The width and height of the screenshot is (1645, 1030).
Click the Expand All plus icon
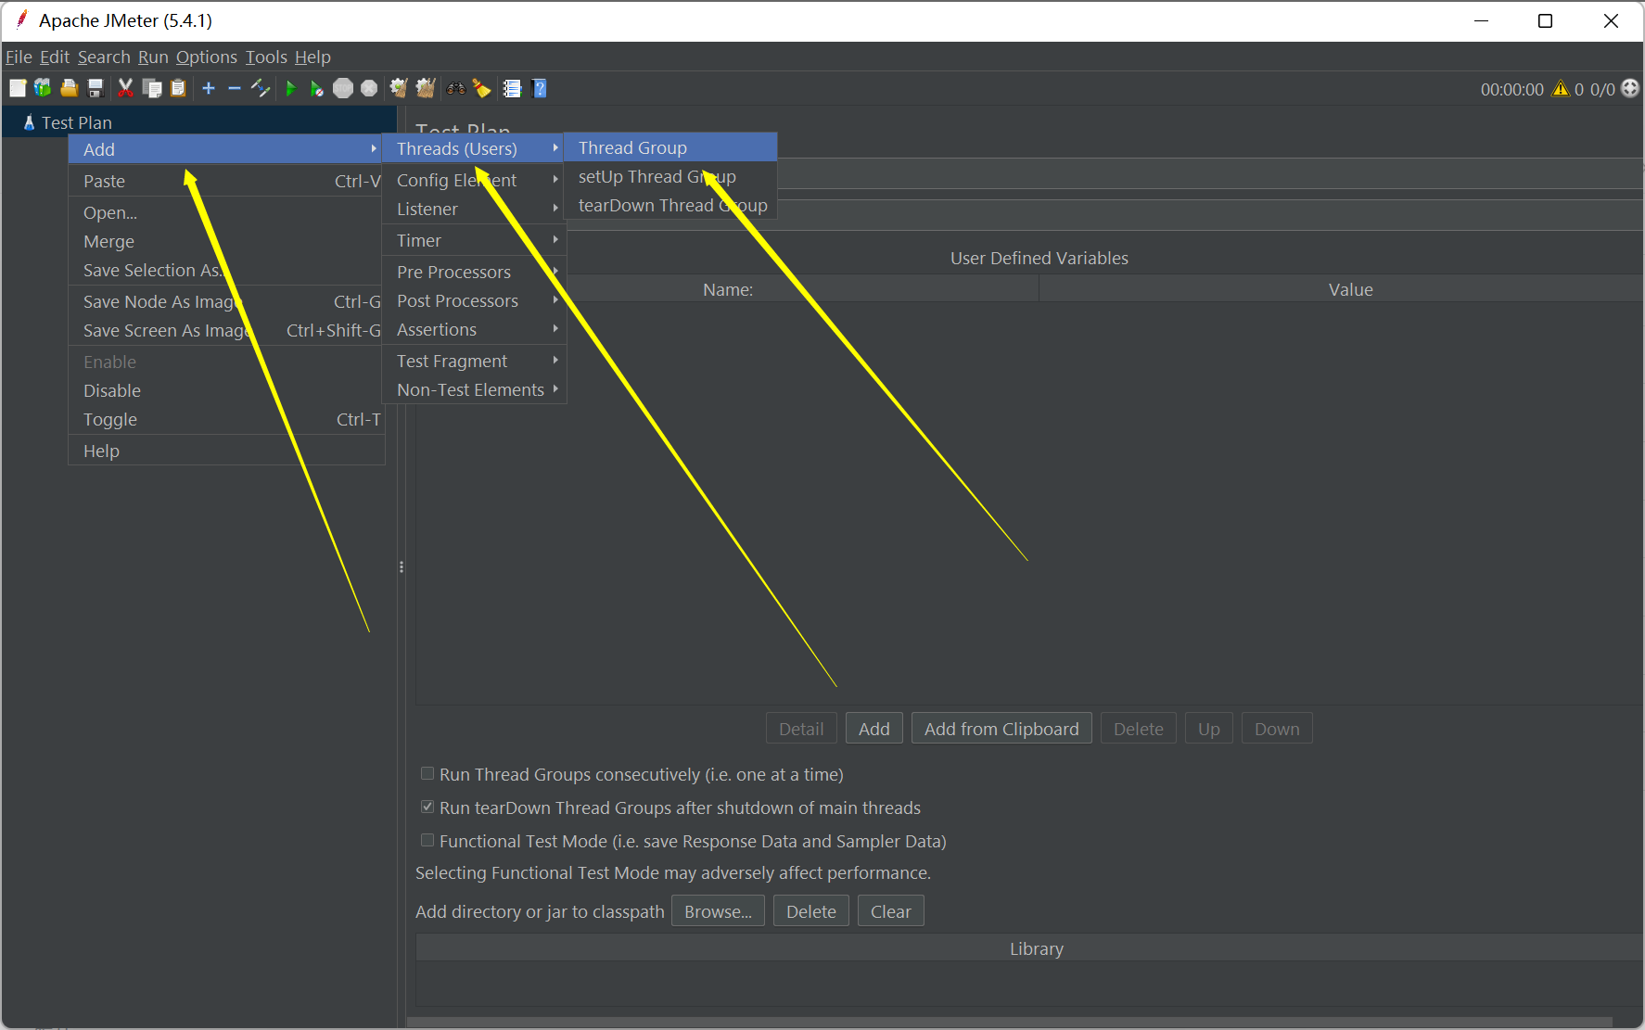point(209,88)
